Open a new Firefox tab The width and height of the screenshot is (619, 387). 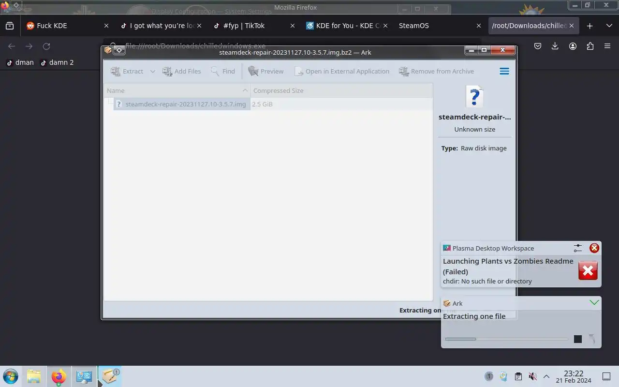590,26
